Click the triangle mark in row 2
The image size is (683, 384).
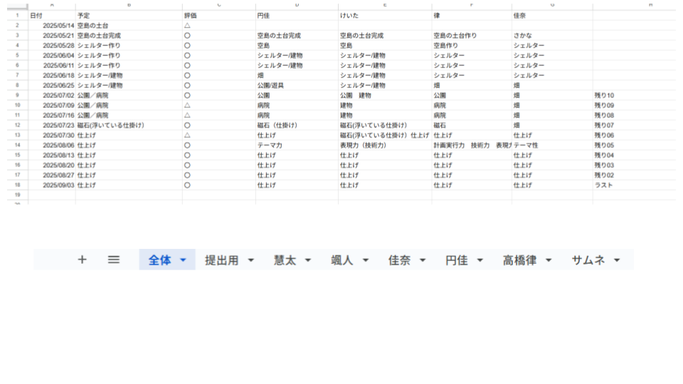click(x=187, y=25)
